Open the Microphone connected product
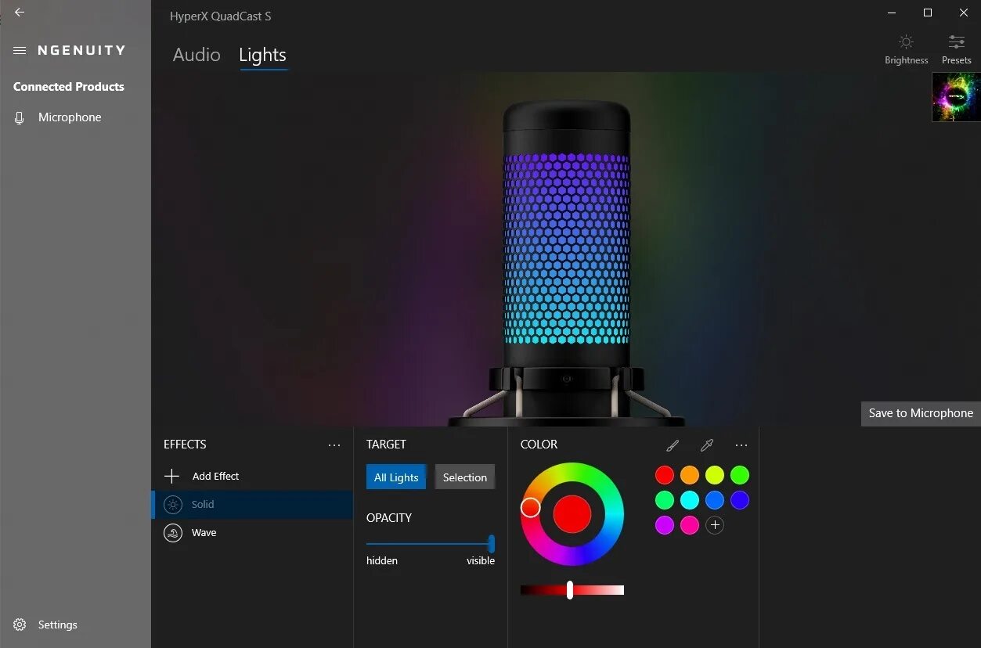The image size is (981, 648). [70, 117]
